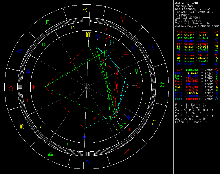Click house number 5 in the wheel
220x174 pixels.
pyautogui.click(x=130, y=129)
